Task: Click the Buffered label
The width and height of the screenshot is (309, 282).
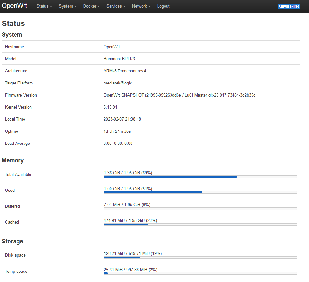Action: pyautogui.click(x=12, y=206)
